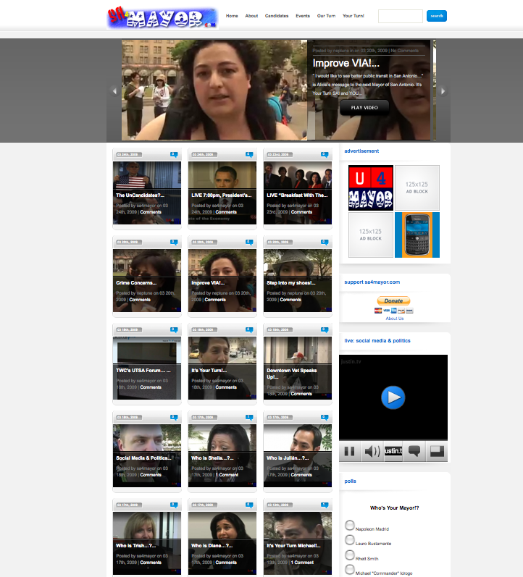Click the lower-left 125x125 AD BLOCK placeholder
Image resolution: width=523 pixels, height=577 pixels.
(371, 235)
